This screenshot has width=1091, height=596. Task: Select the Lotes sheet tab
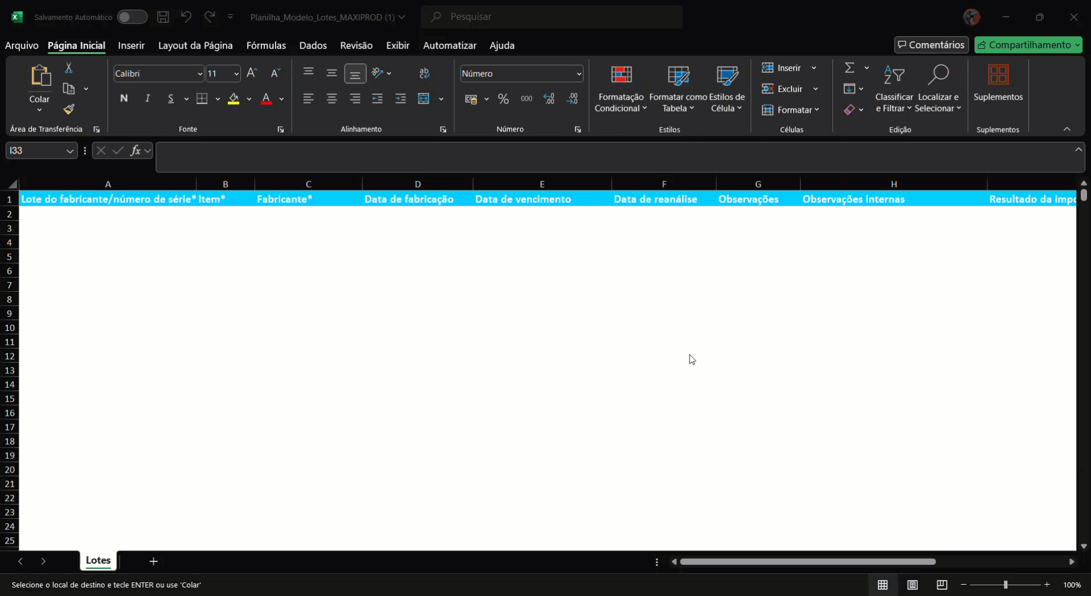tap(99, 561)
